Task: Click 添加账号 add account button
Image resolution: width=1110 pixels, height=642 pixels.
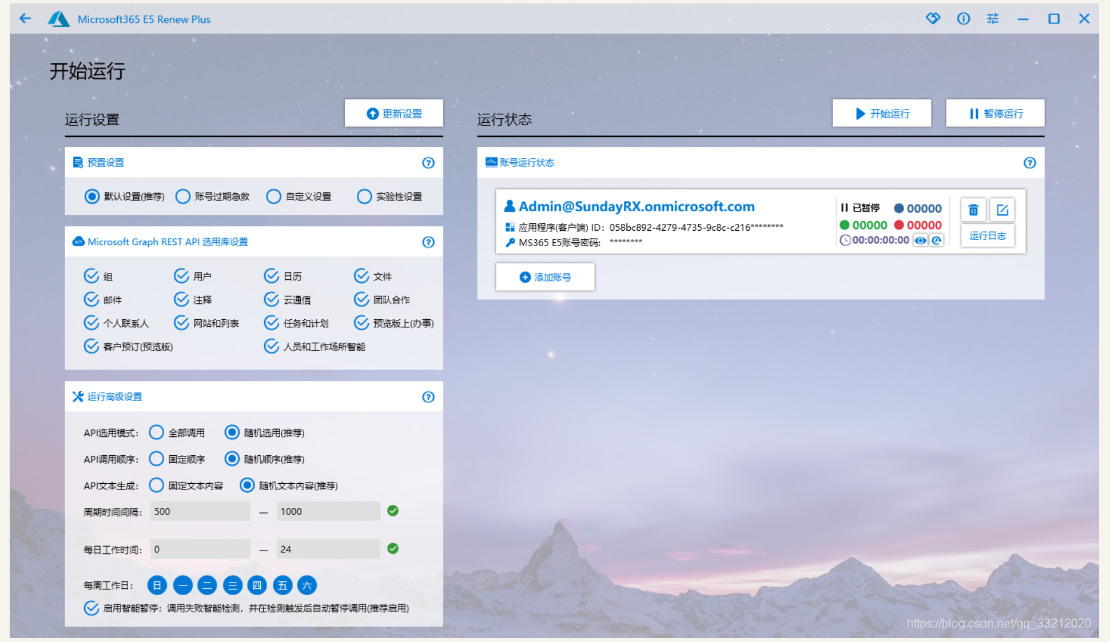Action: 545,277
